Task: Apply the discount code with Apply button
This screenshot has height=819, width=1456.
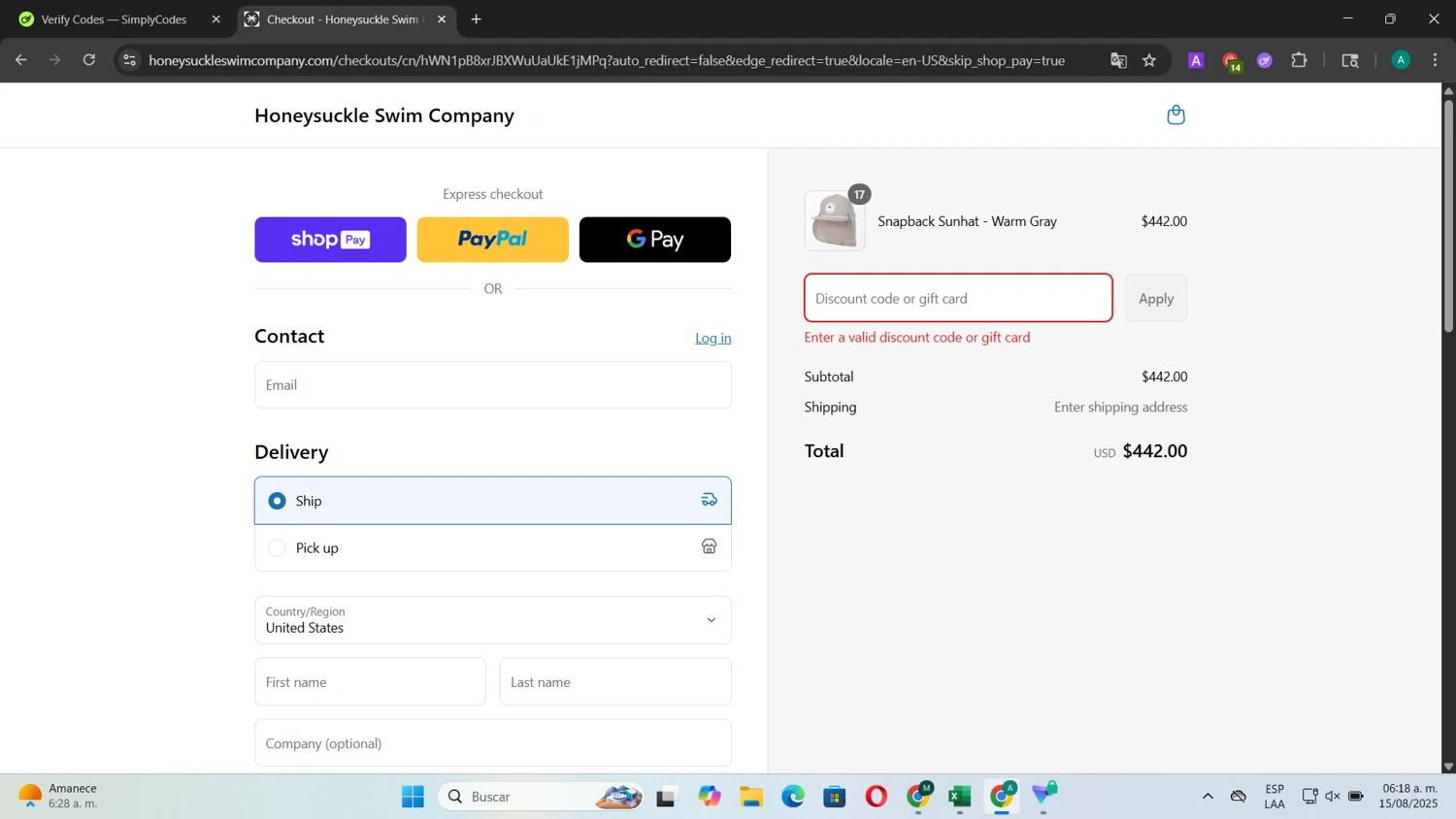Action: (x=1156, y=298)
